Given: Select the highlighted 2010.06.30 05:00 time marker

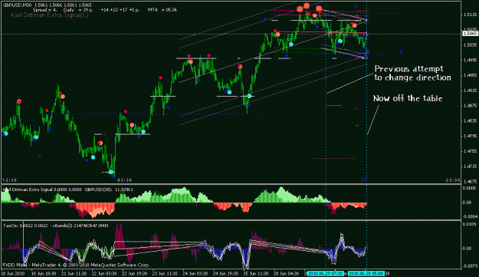Looking at the screenshot, I should click(x=366, y=273).
